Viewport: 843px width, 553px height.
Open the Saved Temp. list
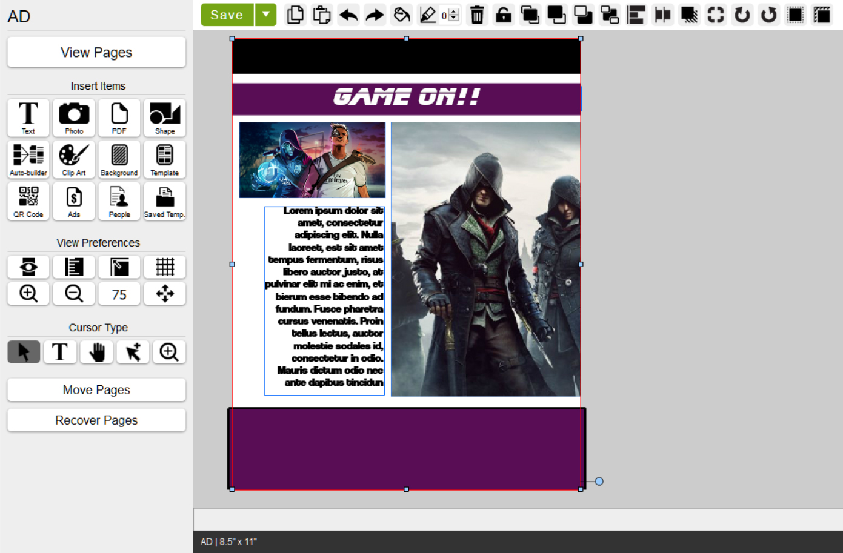tap(165, 201)
